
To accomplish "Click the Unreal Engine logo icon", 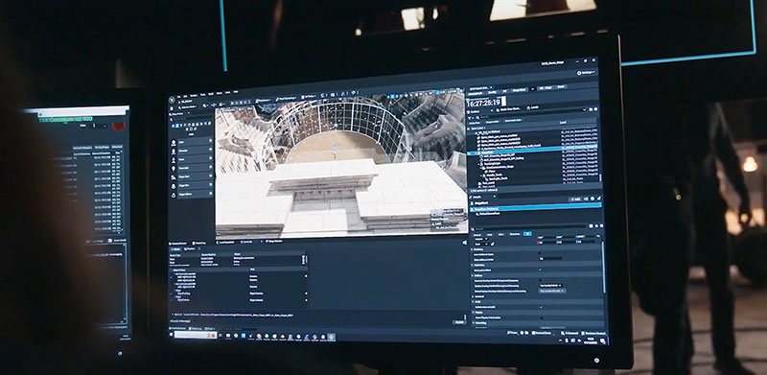I will pyautogui.click(x=172, y=100).
